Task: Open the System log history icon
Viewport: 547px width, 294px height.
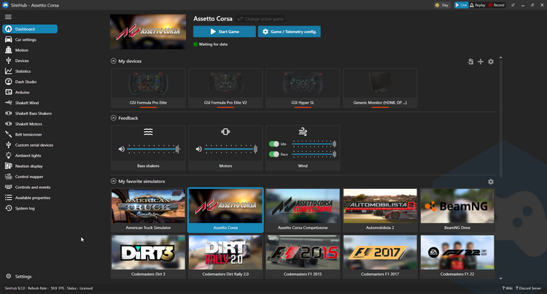Action: click(x=8, y=208)
